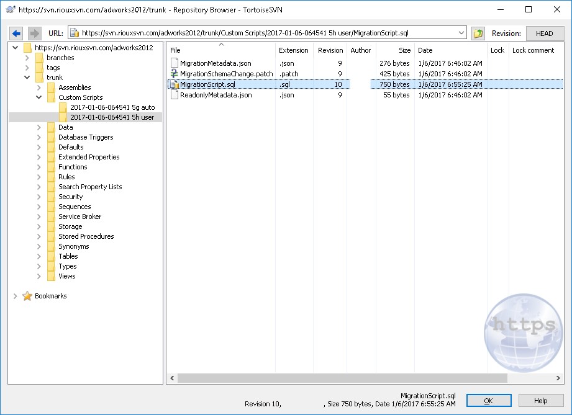Screen dimensions: 572x415
Task: Click the trunk folder icon
Action: pyautogui.click(x=39, y=78)
